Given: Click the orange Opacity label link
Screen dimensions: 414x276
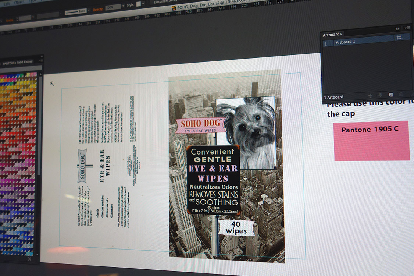Looking at the screenshot, I should [x=98, y=9].
